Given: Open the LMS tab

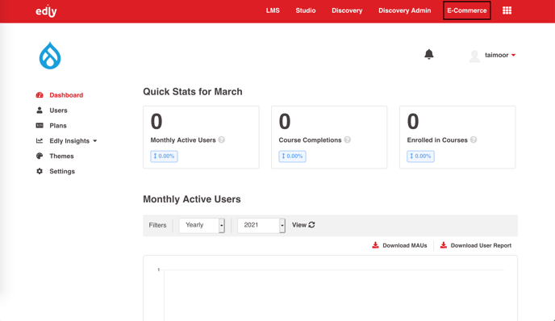Looking at the screenshot, I should point(273,10).
